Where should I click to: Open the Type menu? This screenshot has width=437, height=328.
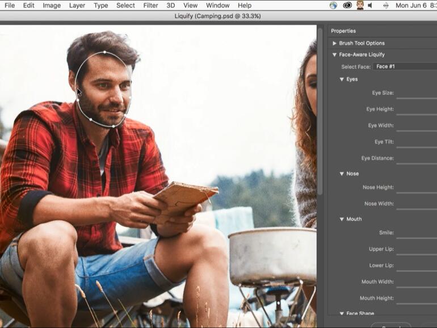[100, 5]
